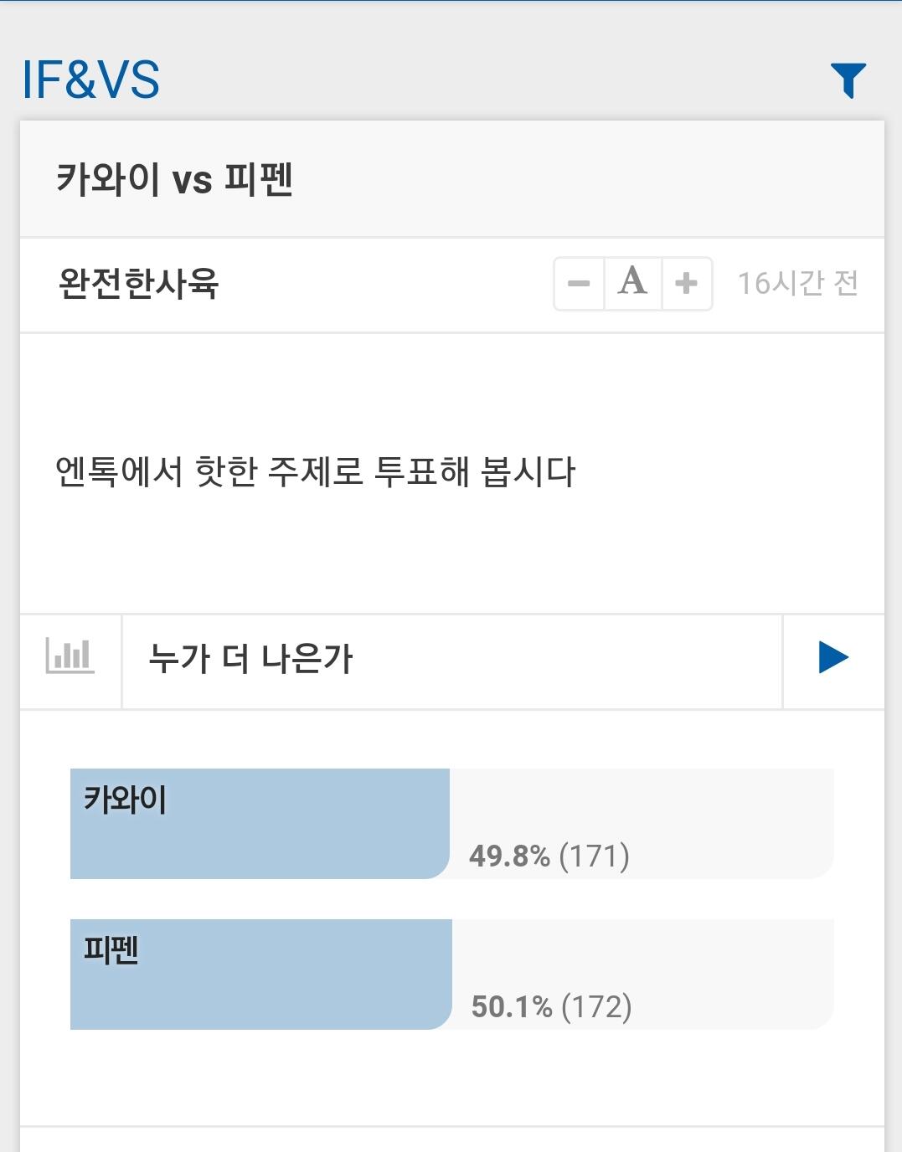This screenshot has height=1152, width=902.
Task: Open the IF&VS board heading
Action: tap(90, 80)
